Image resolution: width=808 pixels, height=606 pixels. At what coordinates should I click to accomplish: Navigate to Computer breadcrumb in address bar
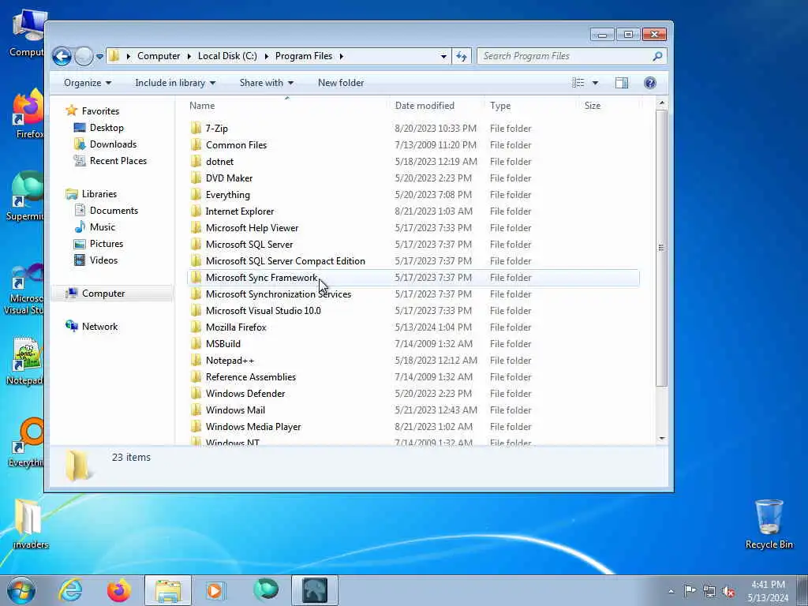coord(158,56)
